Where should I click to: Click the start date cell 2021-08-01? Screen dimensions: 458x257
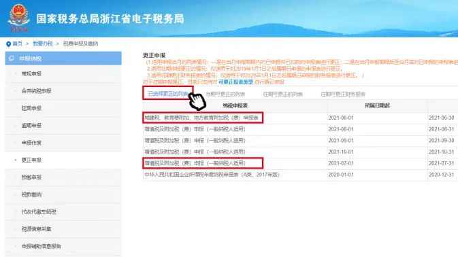341,129
